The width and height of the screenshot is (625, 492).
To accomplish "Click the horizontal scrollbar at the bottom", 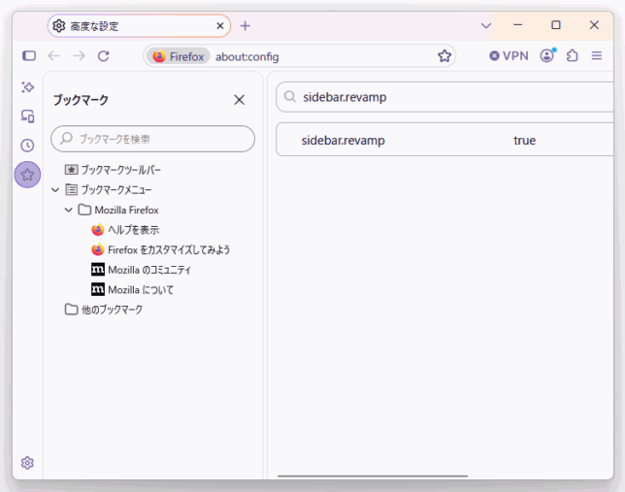I will pos(373,476).
